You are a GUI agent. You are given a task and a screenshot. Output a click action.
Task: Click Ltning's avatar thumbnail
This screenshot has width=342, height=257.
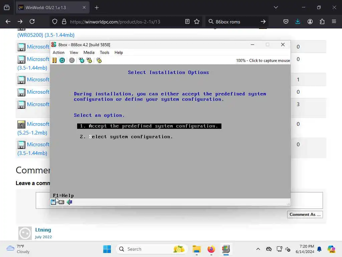(25, 233)
